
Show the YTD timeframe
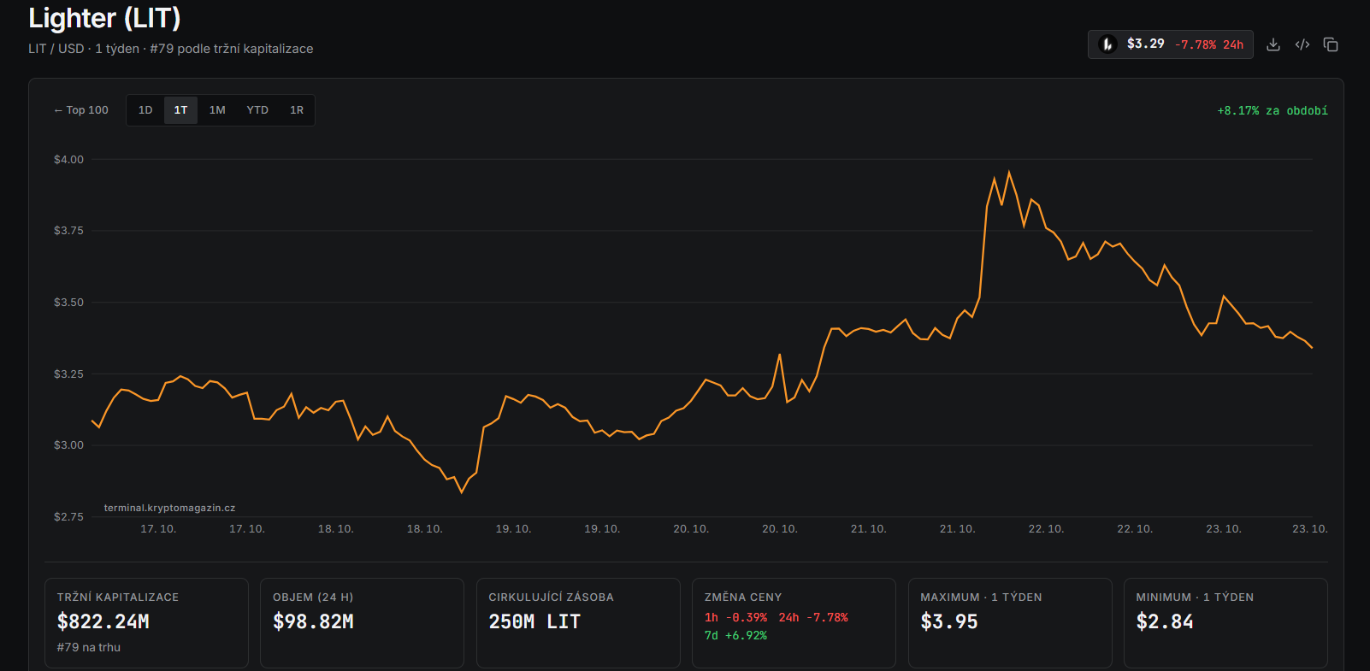coord(257,110)
